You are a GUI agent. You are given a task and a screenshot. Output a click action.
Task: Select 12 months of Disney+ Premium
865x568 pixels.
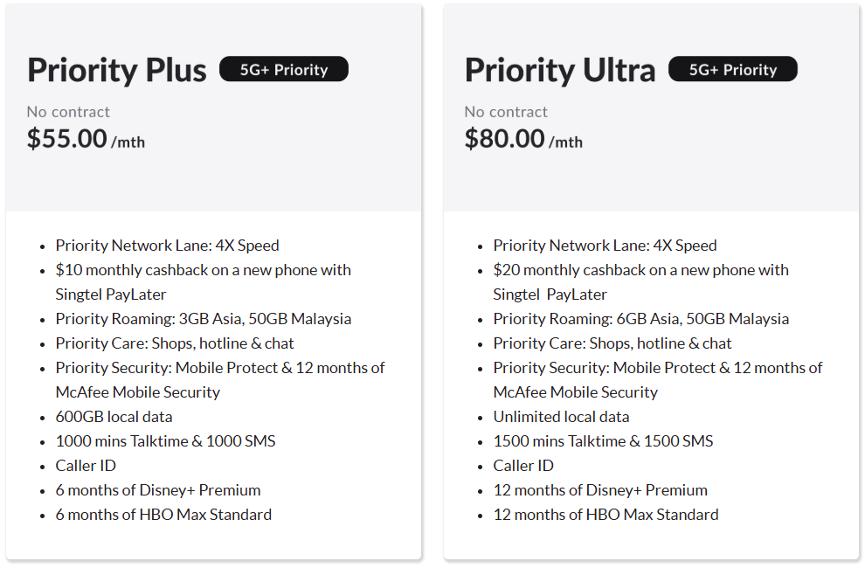(x=600, y=490)
